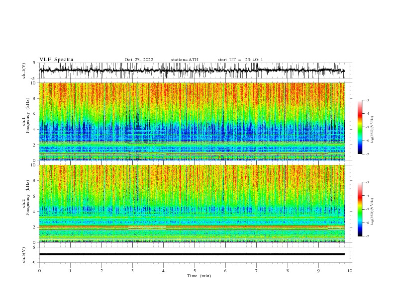Select the date text "Oct. 28, 2022"

(x=139, y=60)
